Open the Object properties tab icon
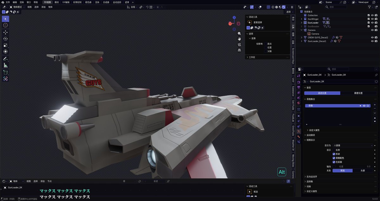This screenshot has height=201, width=380. tap(298, 116)
